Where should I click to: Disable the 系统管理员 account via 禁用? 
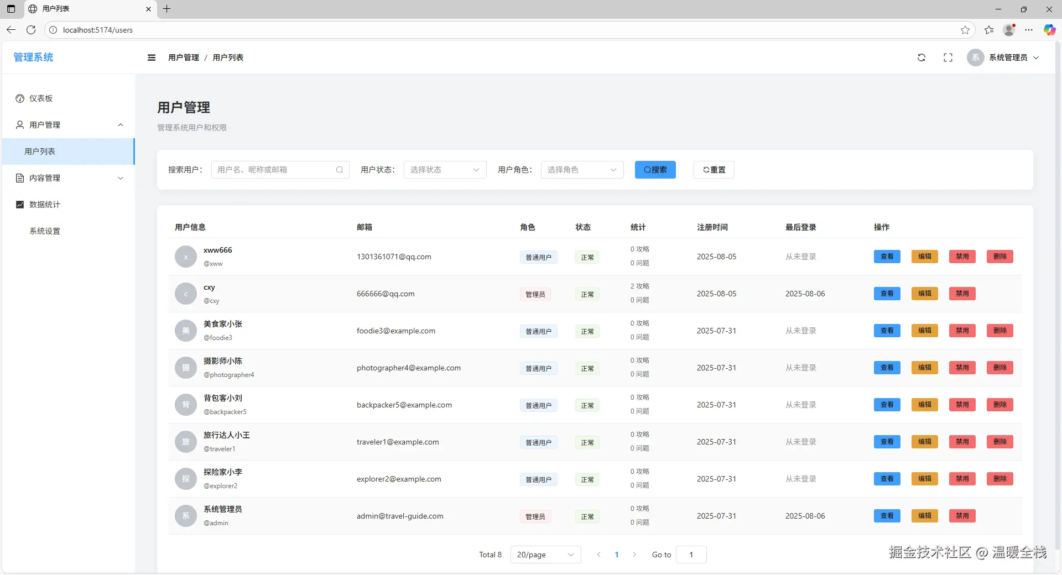962,516
